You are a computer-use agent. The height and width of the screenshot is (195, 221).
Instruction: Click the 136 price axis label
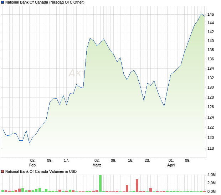pos(211,59)
